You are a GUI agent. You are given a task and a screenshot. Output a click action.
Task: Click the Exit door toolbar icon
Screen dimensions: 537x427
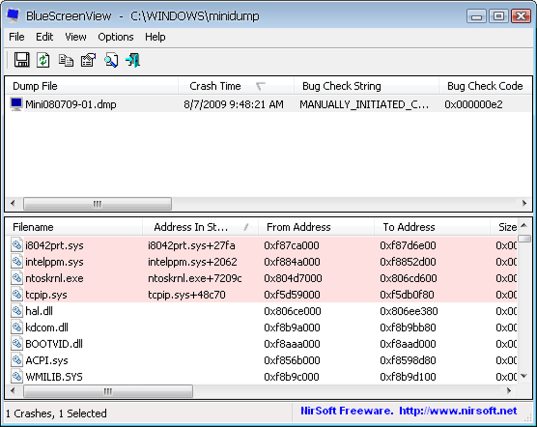pos(133,60)
